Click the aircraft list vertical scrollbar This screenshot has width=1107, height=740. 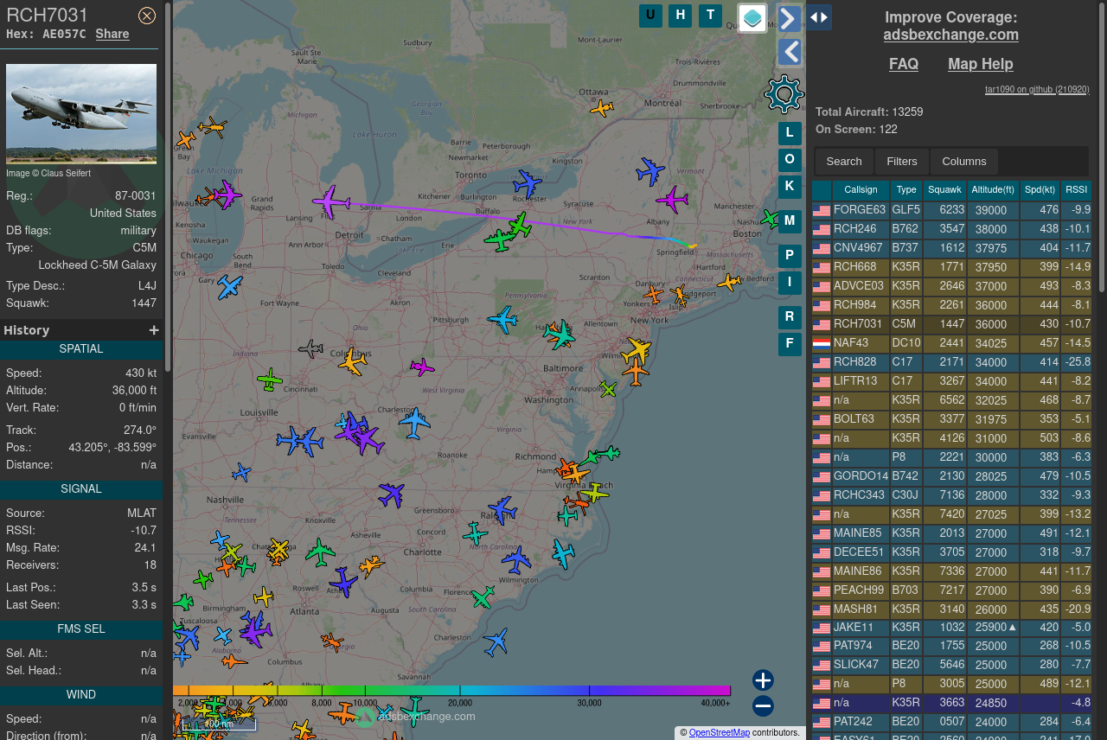pyautogui.click(x=1102, y=147)
